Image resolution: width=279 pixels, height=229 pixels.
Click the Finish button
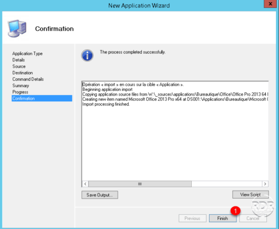coord(223,218)
